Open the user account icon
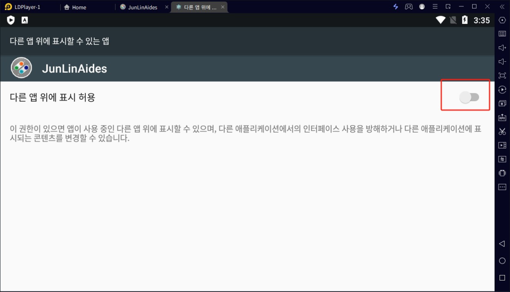The image size is (510, 292). click(x=422, y=6)
